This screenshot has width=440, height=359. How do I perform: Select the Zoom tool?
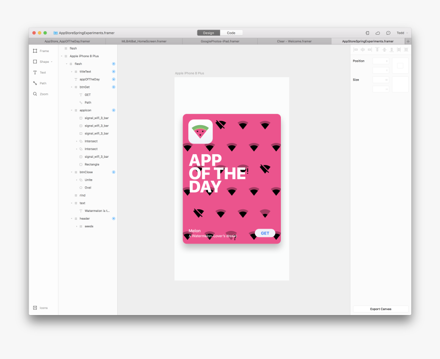coord(40,94)
